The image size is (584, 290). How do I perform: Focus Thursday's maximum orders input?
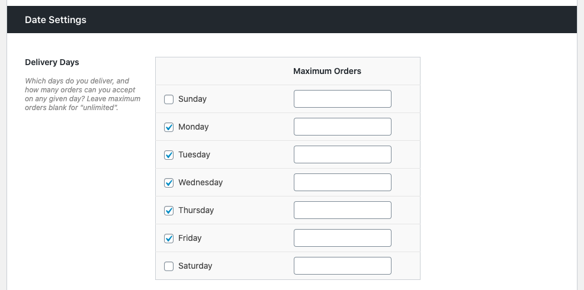pos(342,210)
